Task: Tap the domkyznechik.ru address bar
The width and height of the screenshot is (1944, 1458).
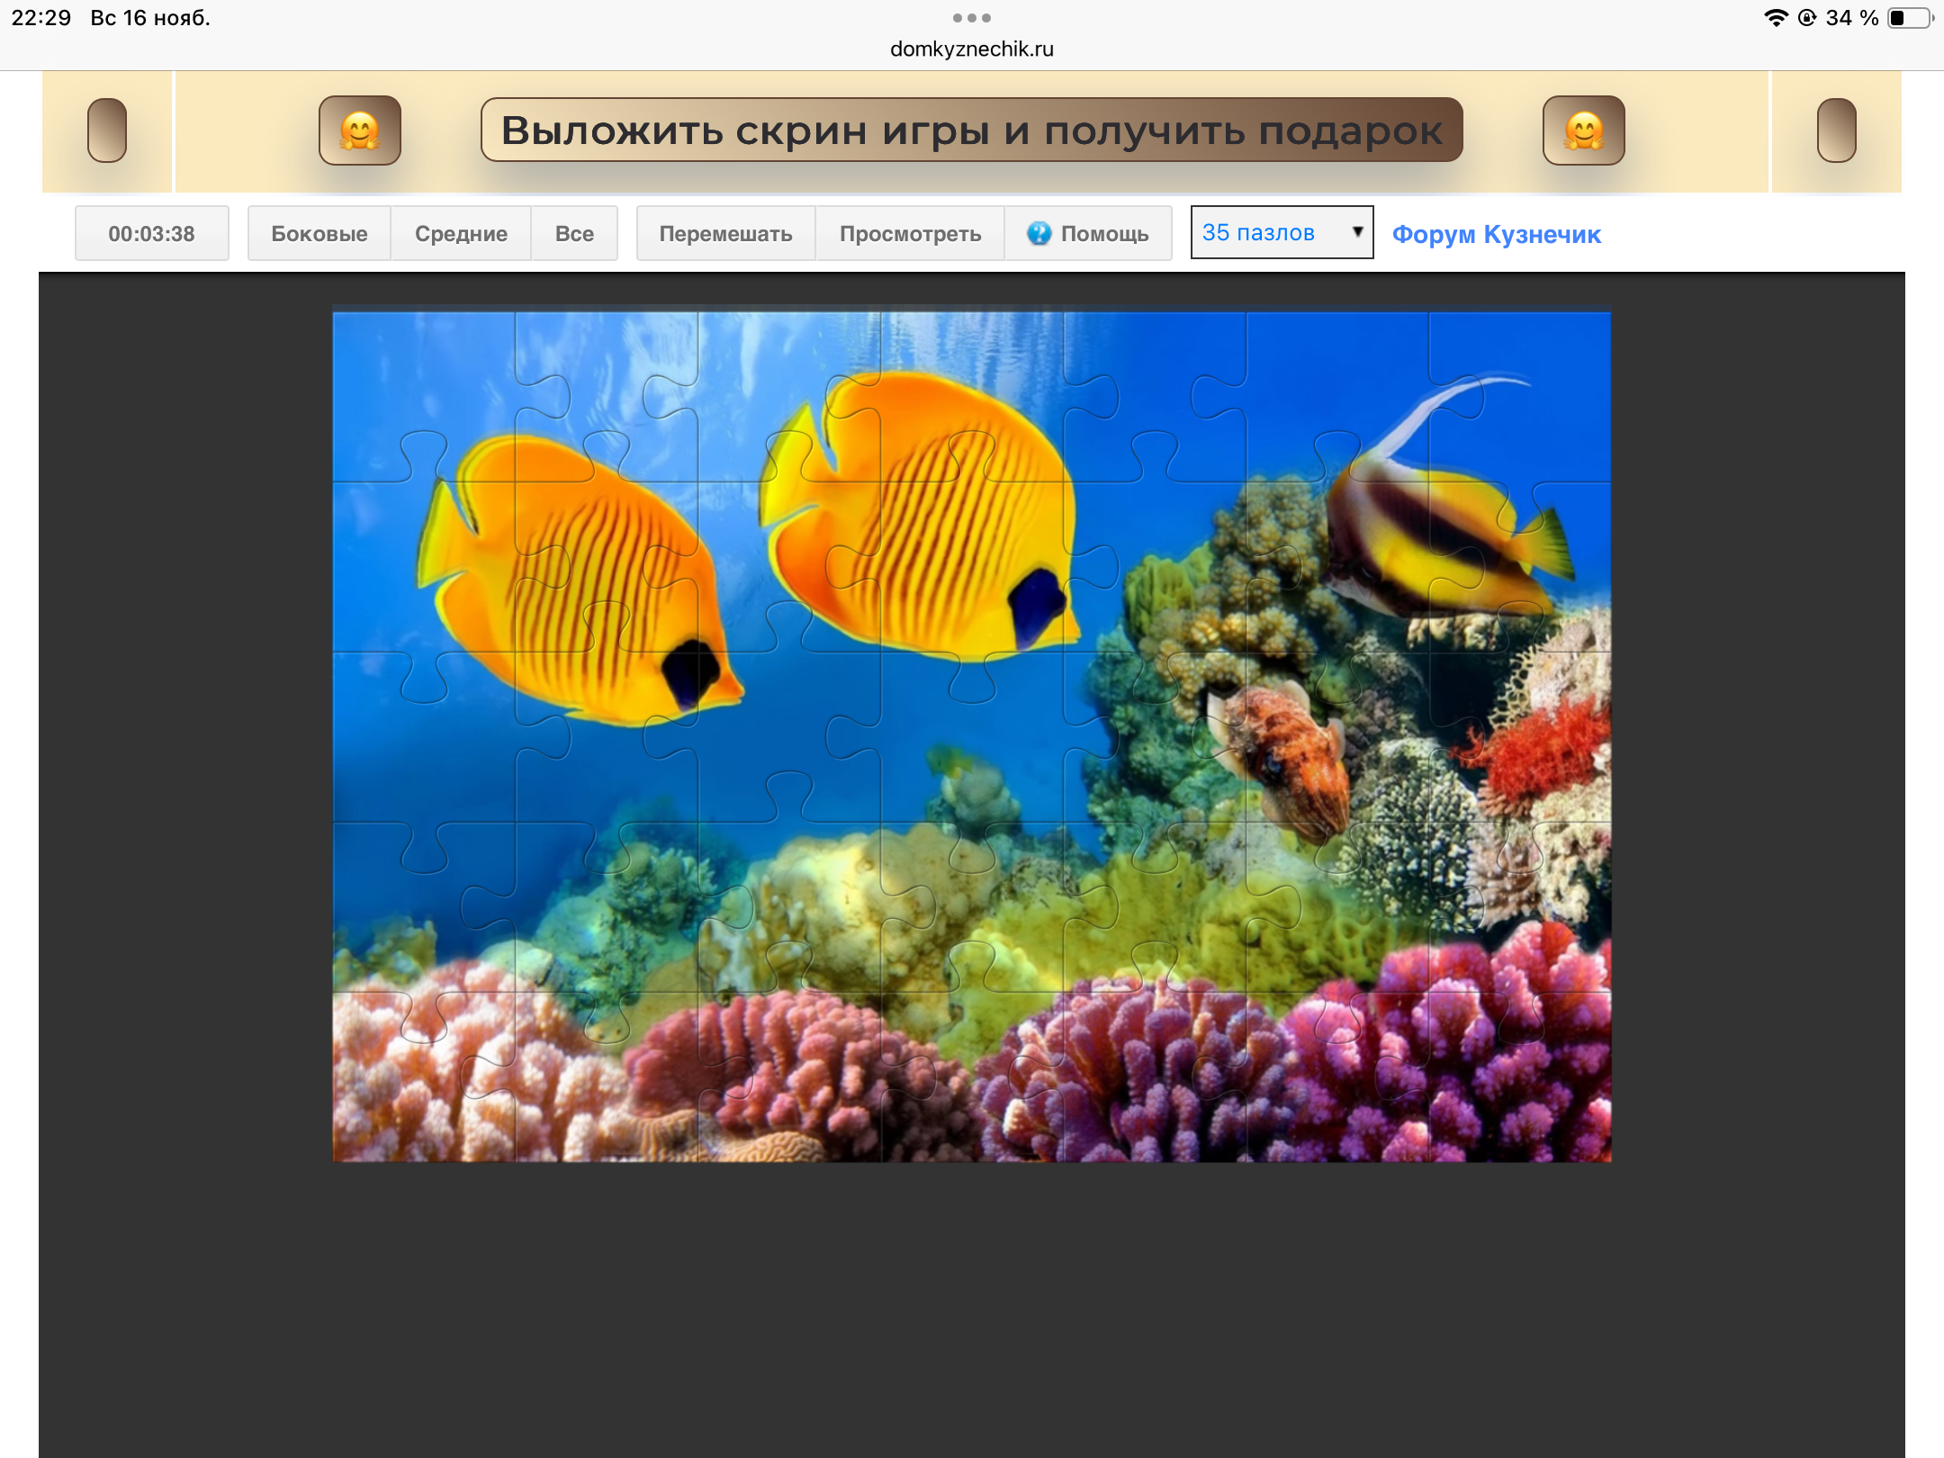Action: (971, 49)
